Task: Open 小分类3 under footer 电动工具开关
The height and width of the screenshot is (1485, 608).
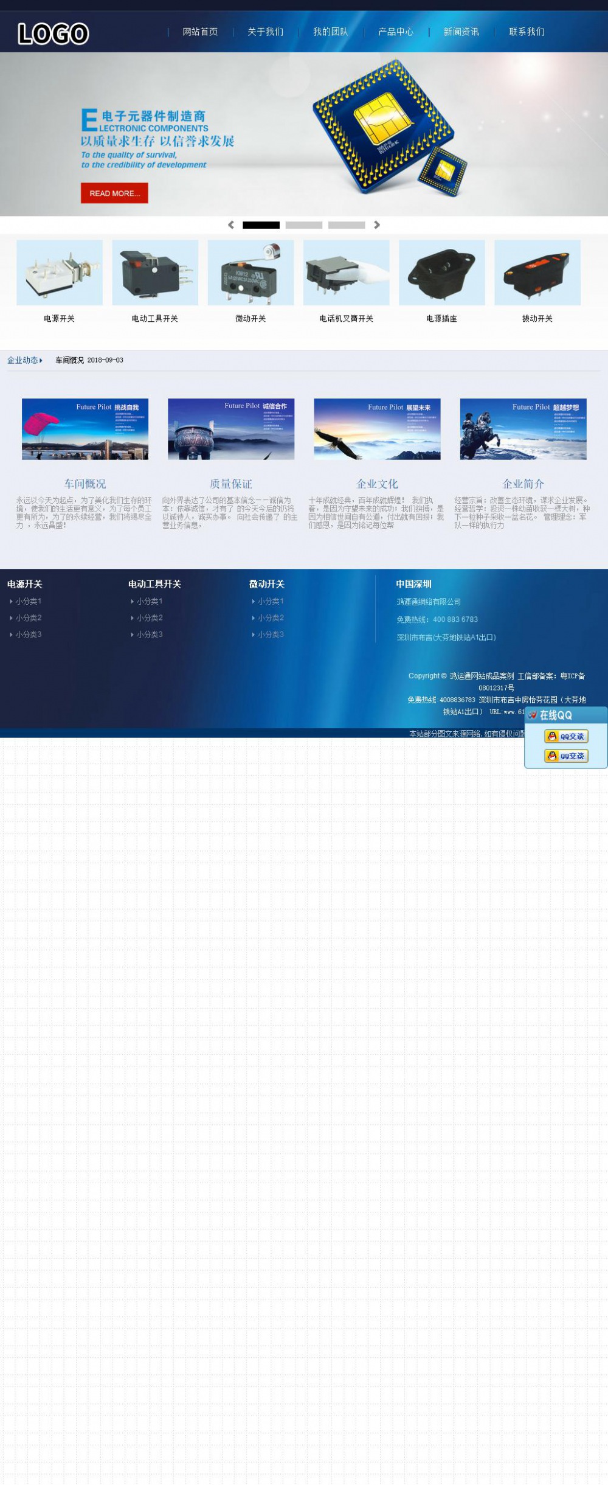Action: pos(150,635)
